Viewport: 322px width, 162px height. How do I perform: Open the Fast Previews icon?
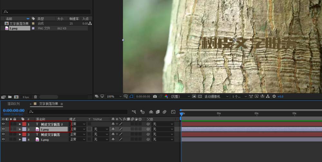click(x=257, y=96)
